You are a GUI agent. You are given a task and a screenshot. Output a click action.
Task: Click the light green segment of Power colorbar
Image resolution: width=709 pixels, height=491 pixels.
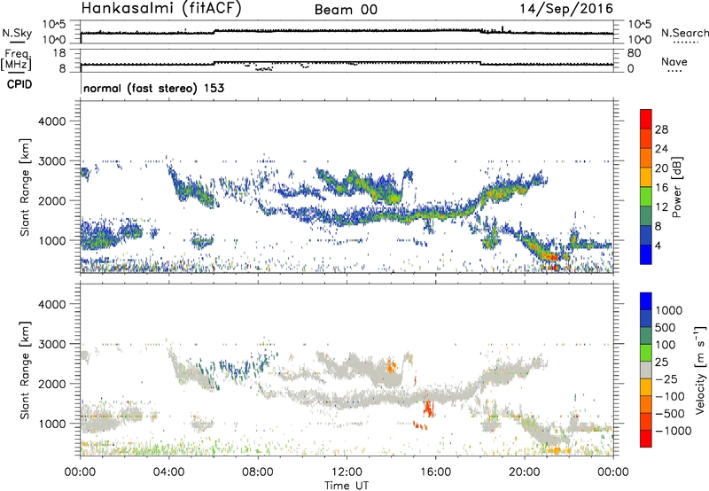coord(646,197)
